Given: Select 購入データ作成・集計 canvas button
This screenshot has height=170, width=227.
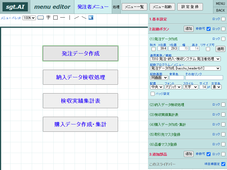Looking at the screenshot, I should (80, 124).
